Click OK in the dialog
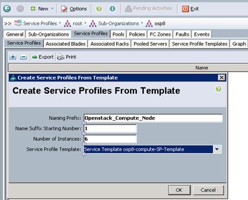This screenshot has width=248, height=200. tap(179, 190)
